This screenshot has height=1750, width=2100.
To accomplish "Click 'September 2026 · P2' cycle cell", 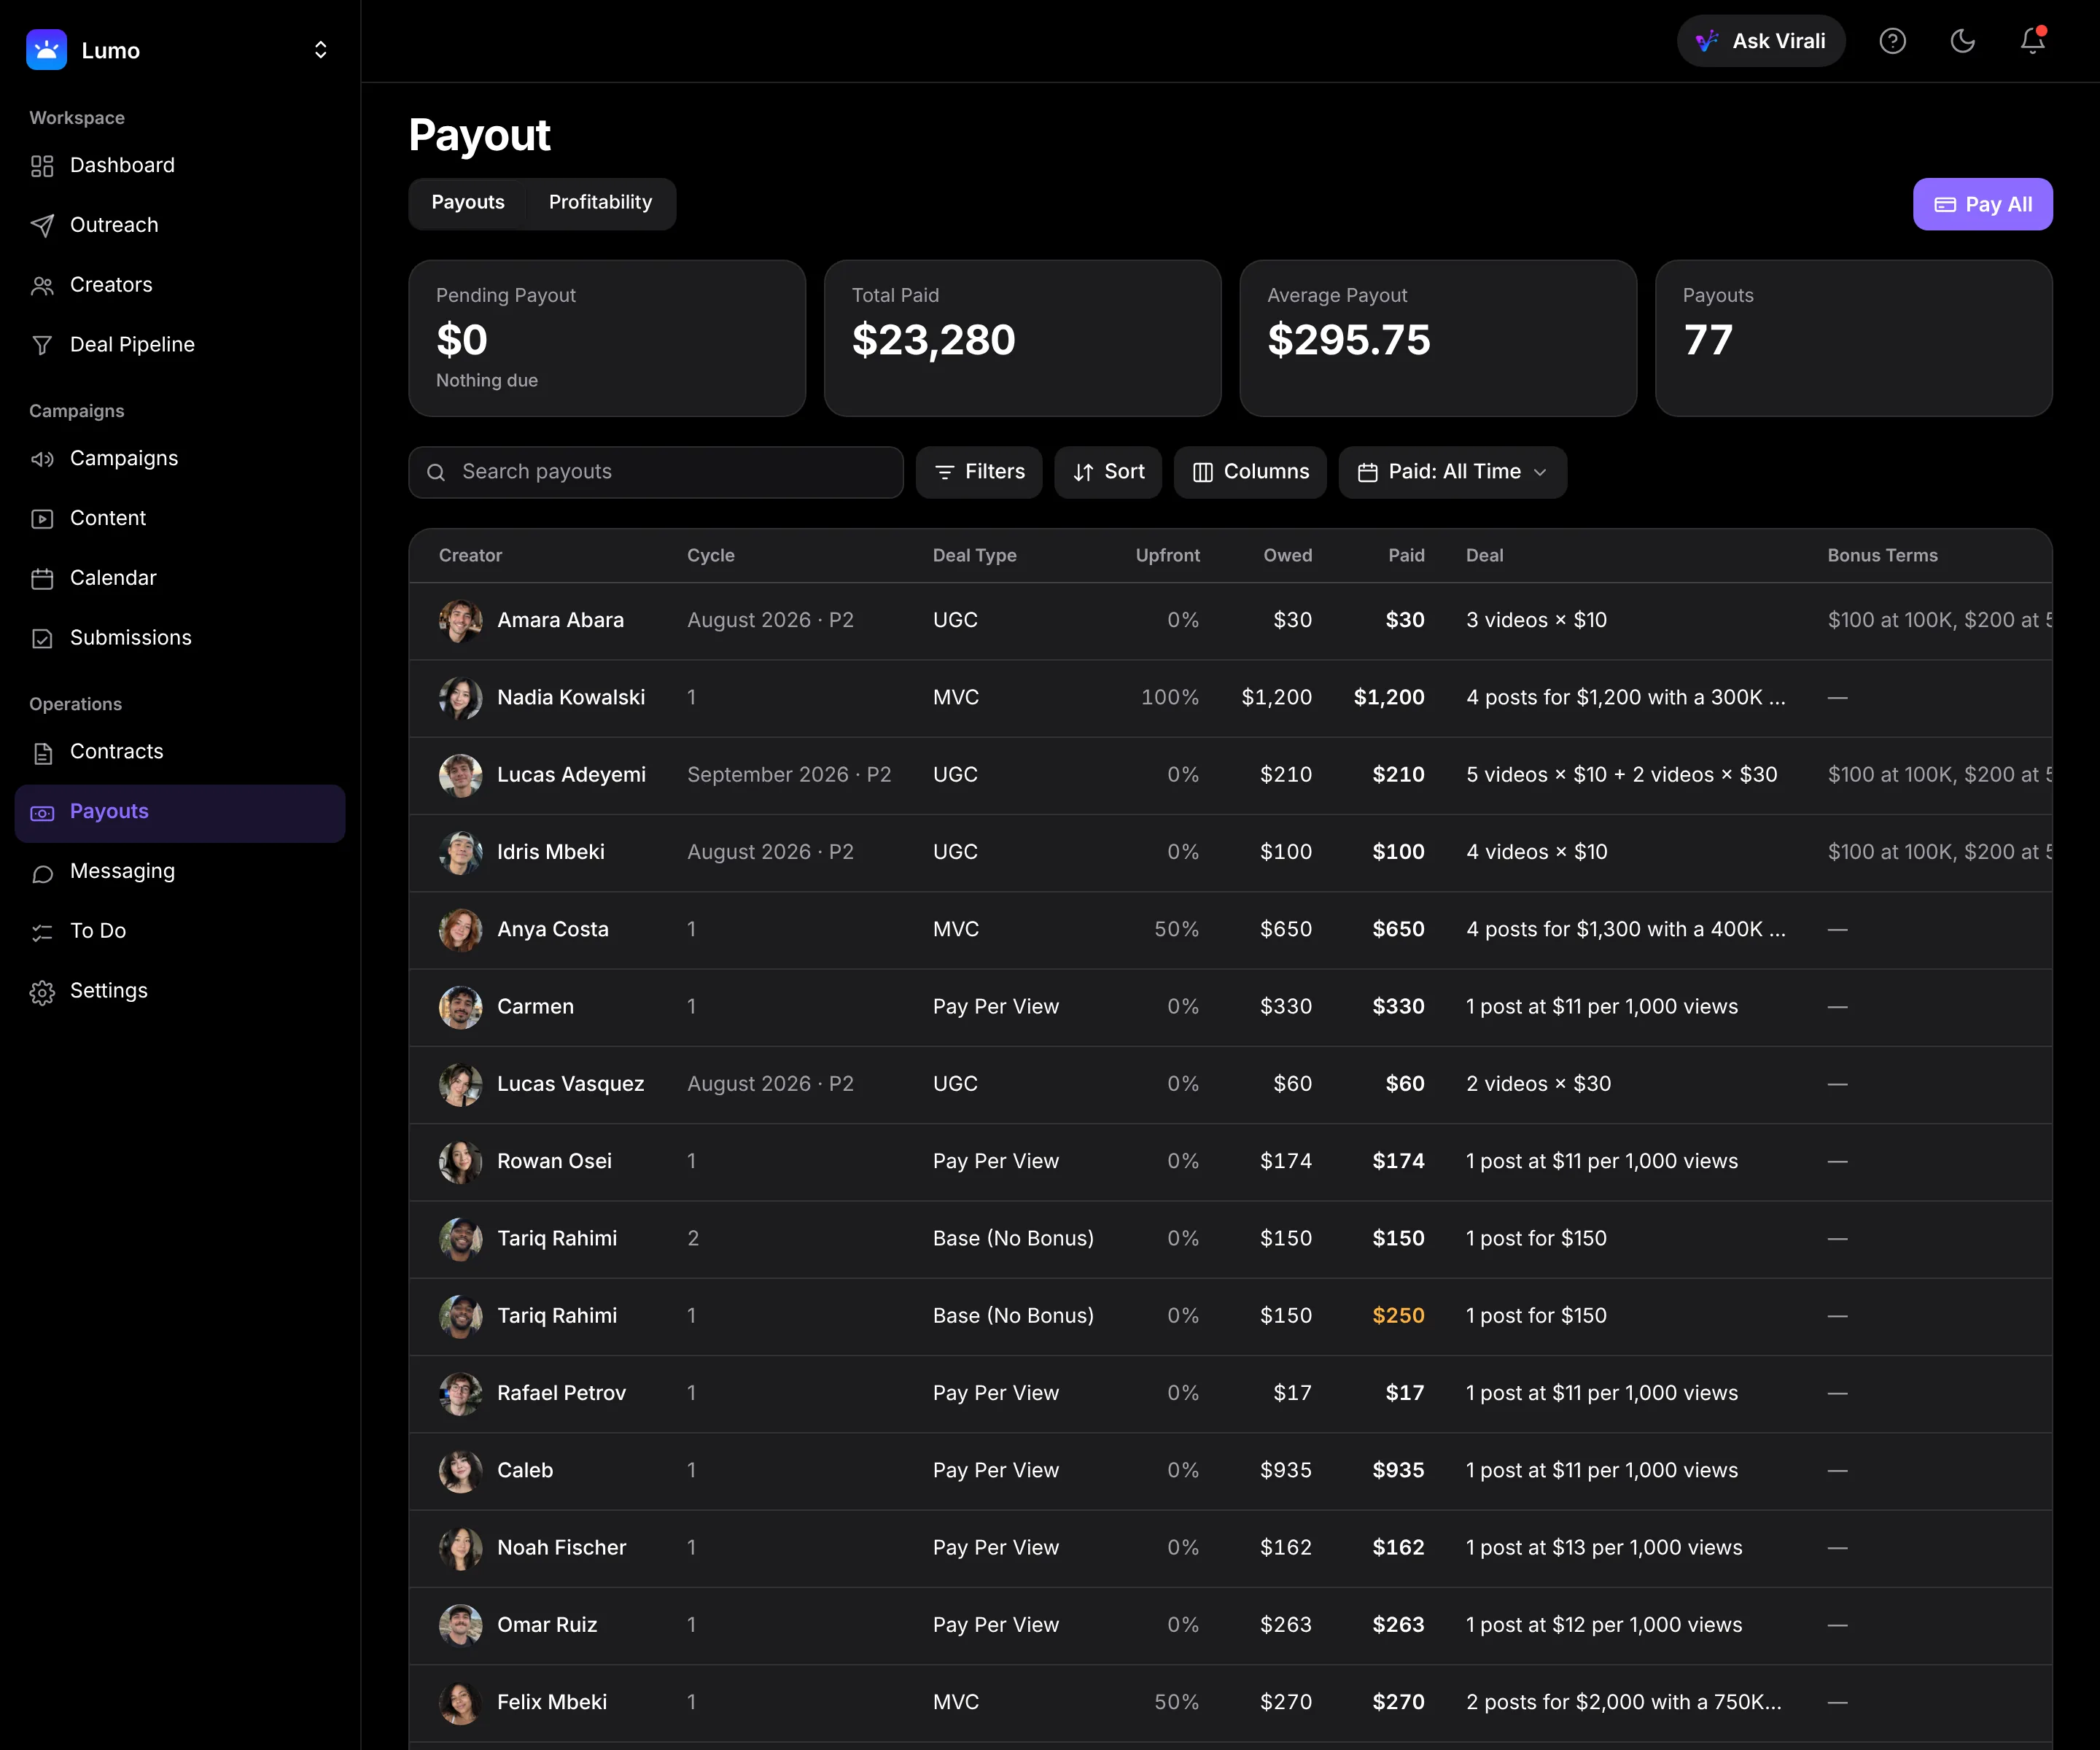I will coord(789,775).
